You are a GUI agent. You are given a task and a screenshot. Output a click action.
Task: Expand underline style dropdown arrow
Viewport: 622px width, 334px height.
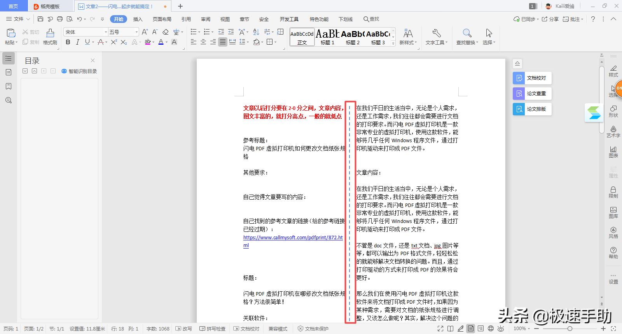click(x=93, y=42)
